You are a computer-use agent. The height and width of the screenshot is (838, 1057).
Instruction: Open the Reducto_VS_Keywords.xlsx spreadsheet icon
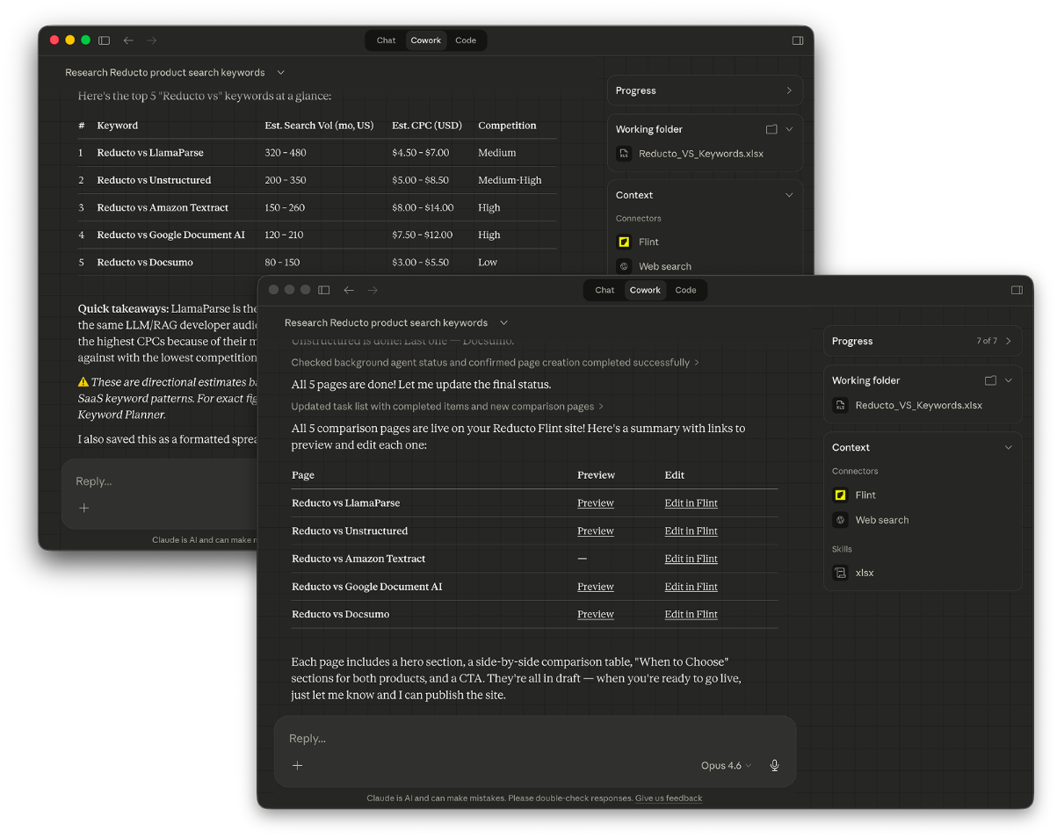(x=842, y=405)
